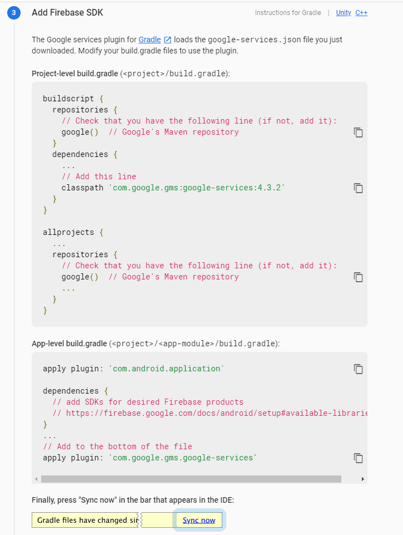Image resolution: width=403 pixels, height=535 pixels.
Task: Click the classpath google-services:4.3.2 string
Action: pyautogui.click(x=197, y=188)
